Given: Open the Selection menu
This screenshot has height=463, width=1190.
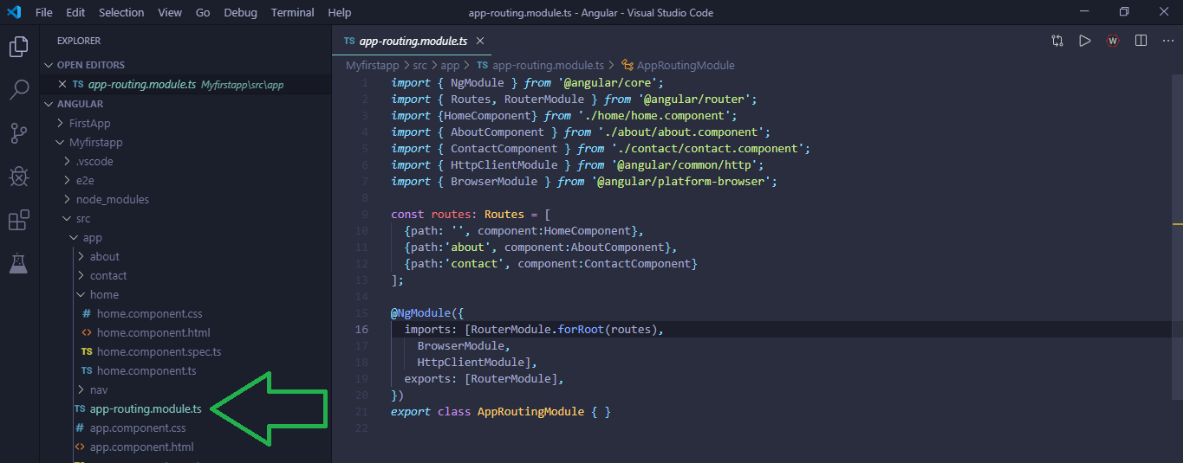Looking at the screenshot, I should pyautogui.click(x=121, y=12).
